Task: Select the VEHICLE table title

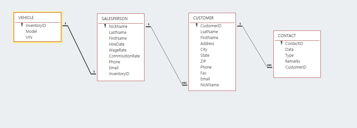Action: click(26, 18)
